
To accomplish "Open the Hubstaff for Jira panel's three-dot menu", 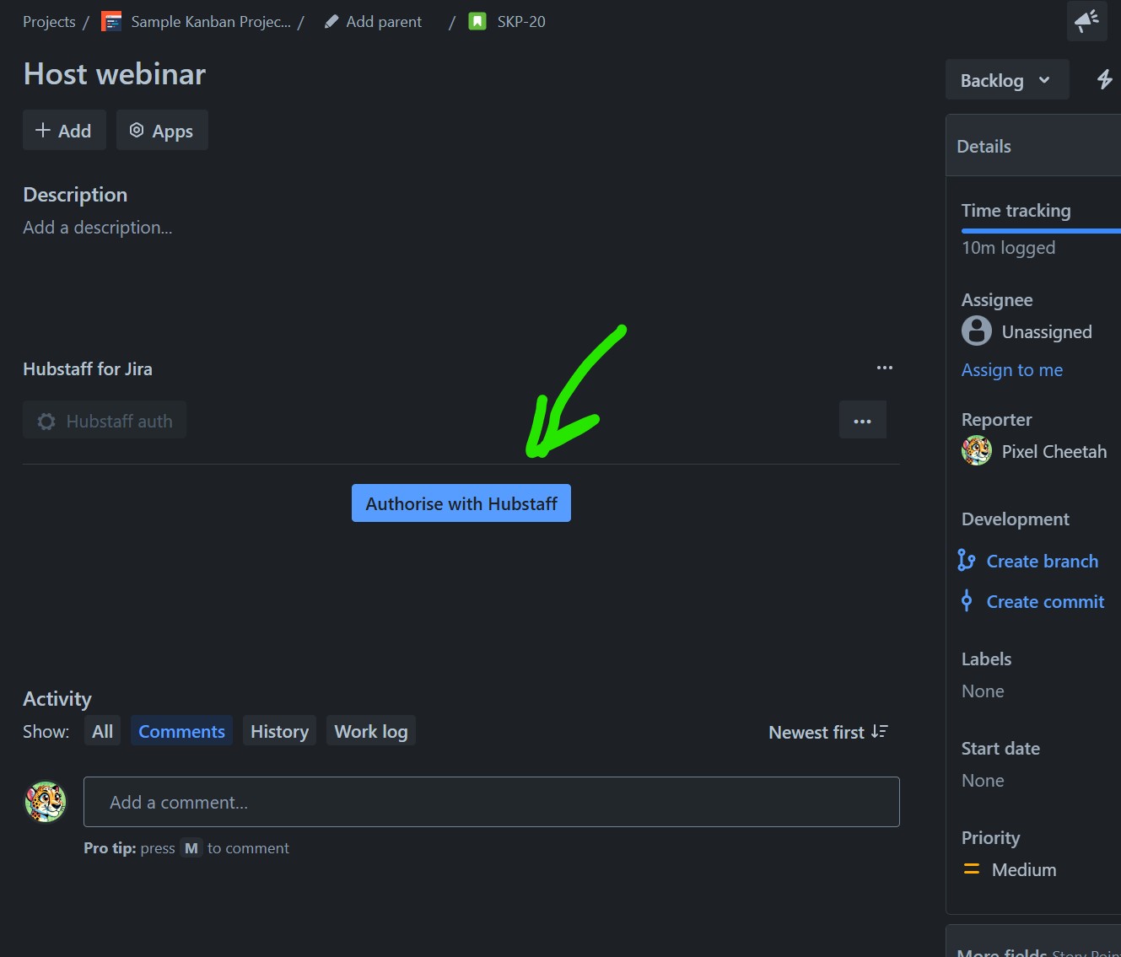I will pos(884,368).
